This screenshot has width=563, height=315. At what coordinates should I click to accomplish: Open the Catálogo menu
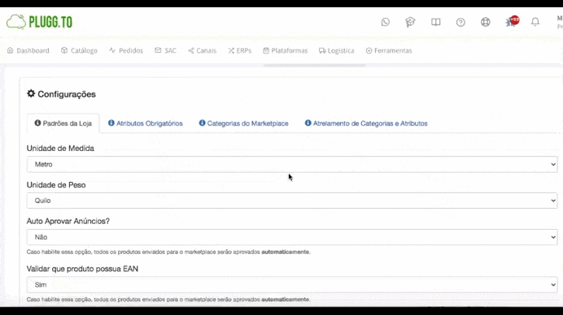[x=79, y=50]
